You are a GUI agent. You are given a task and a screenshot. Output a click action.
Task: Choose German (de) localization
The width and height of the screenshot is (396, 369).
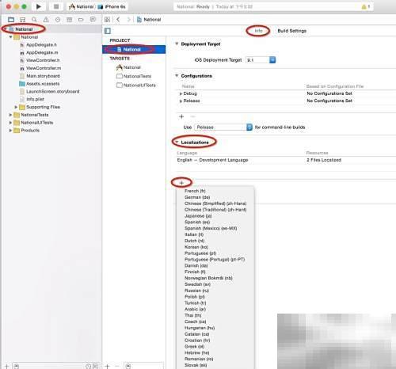[x=197, y=197]
